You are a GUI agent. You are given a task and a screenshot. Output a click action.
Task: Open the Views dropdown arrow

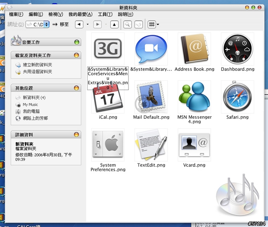click(x=158, y=24)
